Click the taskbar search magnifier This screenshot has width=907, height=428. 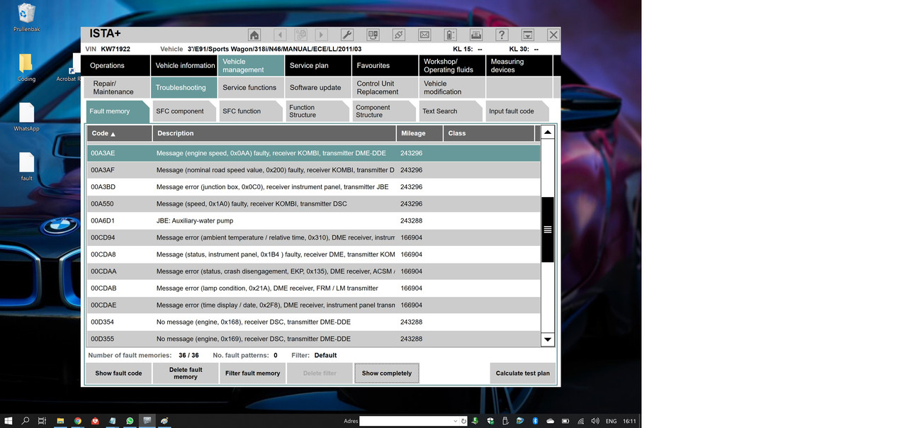click(x=26, y=421)
